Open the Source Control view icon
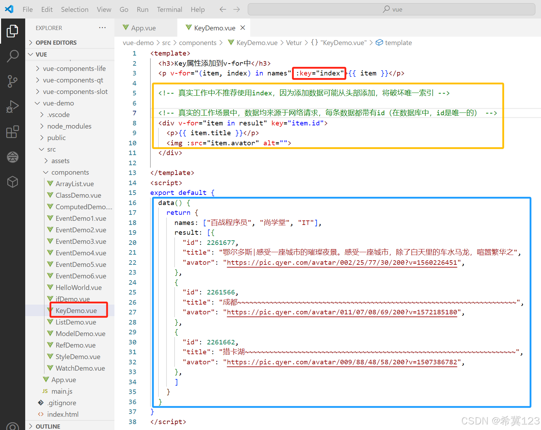 coord(12,81)
